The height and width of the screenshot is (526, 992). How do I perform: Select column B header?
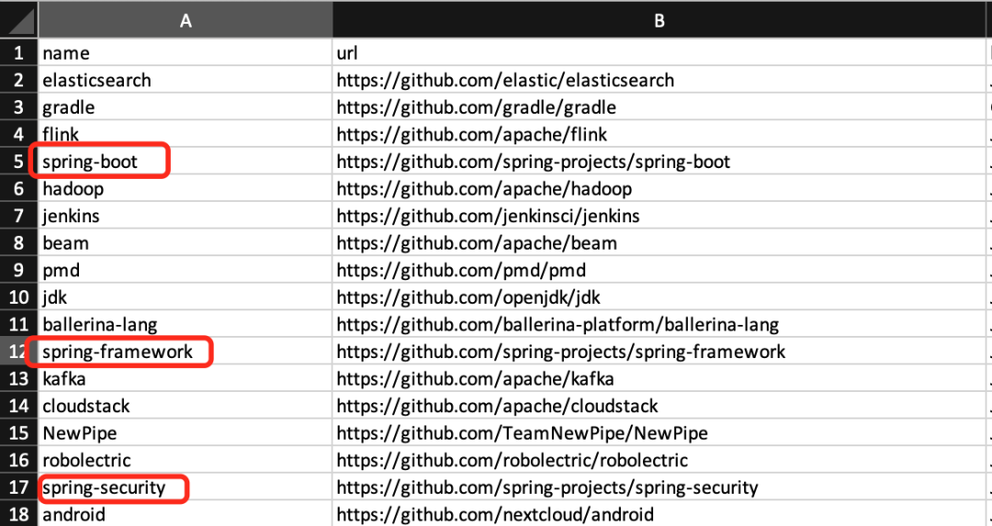click(x=659, y=20)
